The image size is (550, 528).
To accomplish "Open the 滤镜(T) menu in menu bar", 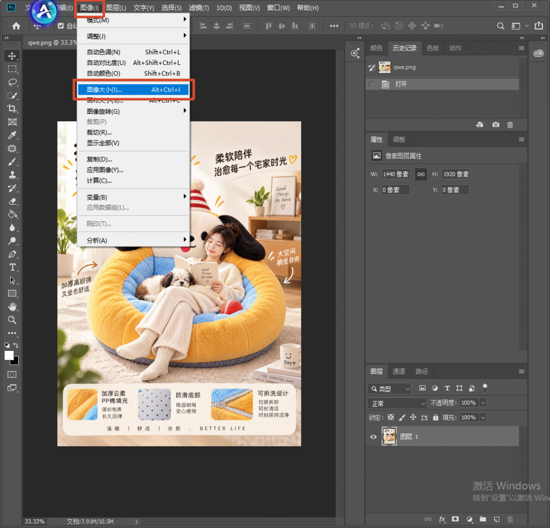I will [199, 8].
